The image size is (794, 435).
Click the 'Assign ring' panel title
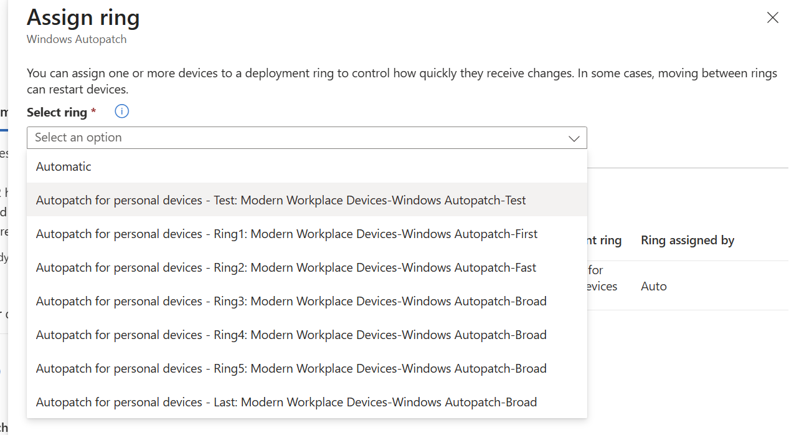click(x=83, y=17)
